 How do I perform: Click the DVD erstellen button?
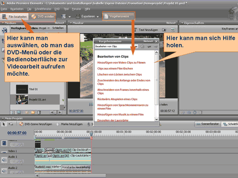[x=43, y=17]
